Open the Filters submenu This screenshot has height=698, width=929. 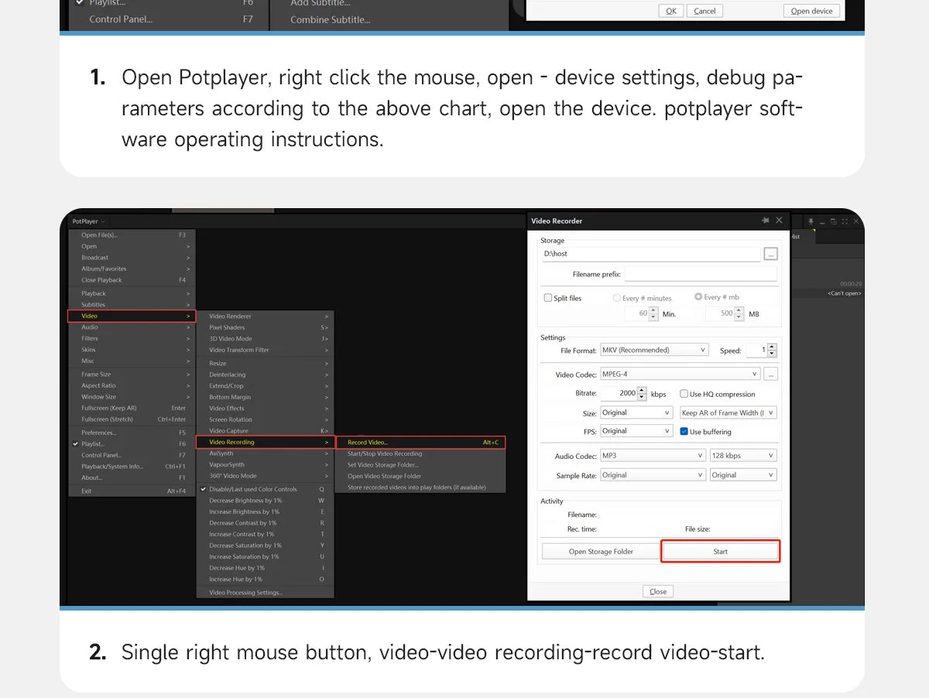point(132,338)
